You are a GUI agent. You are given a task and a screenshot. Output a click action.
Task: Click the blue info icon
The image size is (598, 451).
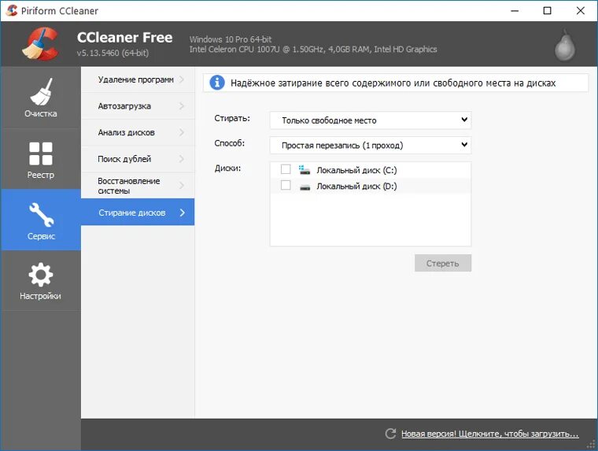[217, 83]
